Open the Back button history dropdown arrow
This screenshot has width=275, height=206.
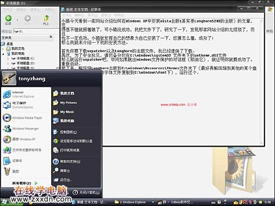coord(18,20)
